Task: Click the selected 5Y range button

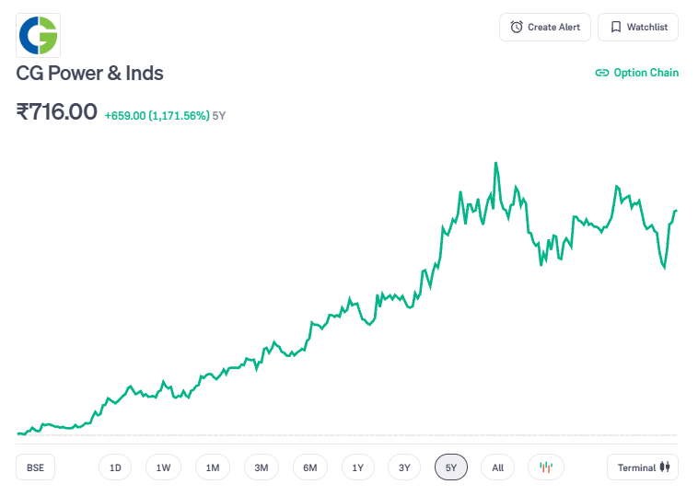Action: coord(451,467)
